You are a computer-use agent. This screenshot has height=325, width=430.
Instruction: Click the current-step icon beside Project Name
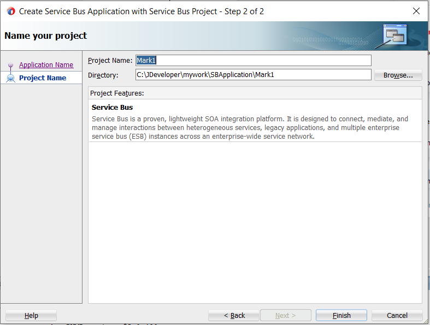point(10,78)
